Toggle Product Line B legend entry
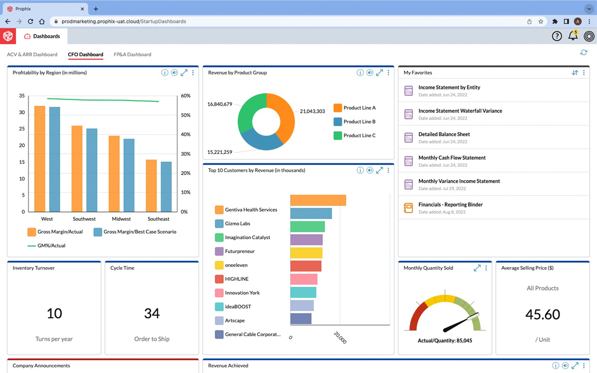This screenshot has height=373, width=597. tap(354, 122)
